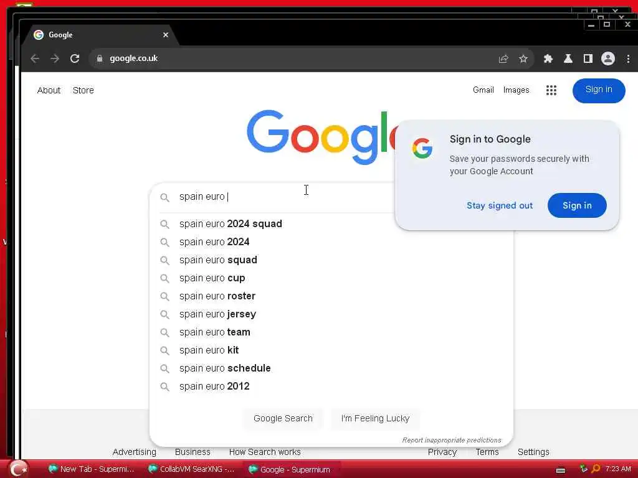This screenshot has width=638, height=478.
Task: Click I'm Feeling Lucky
Action: pyautogui.click(x=375, y=418)
